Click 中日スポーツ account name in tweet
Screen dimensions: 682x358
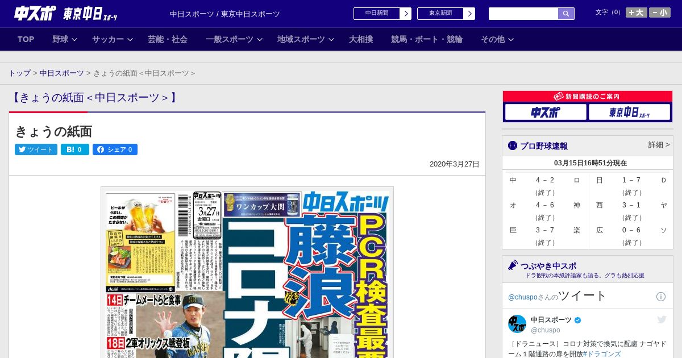[551, 320]
